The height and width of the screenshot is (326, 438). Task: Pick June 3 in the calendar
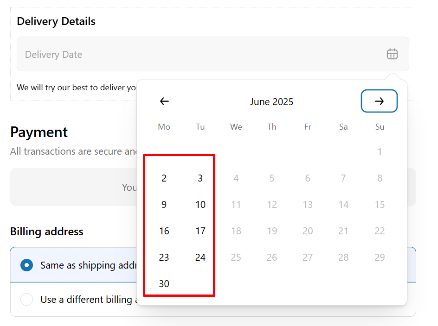200,178
